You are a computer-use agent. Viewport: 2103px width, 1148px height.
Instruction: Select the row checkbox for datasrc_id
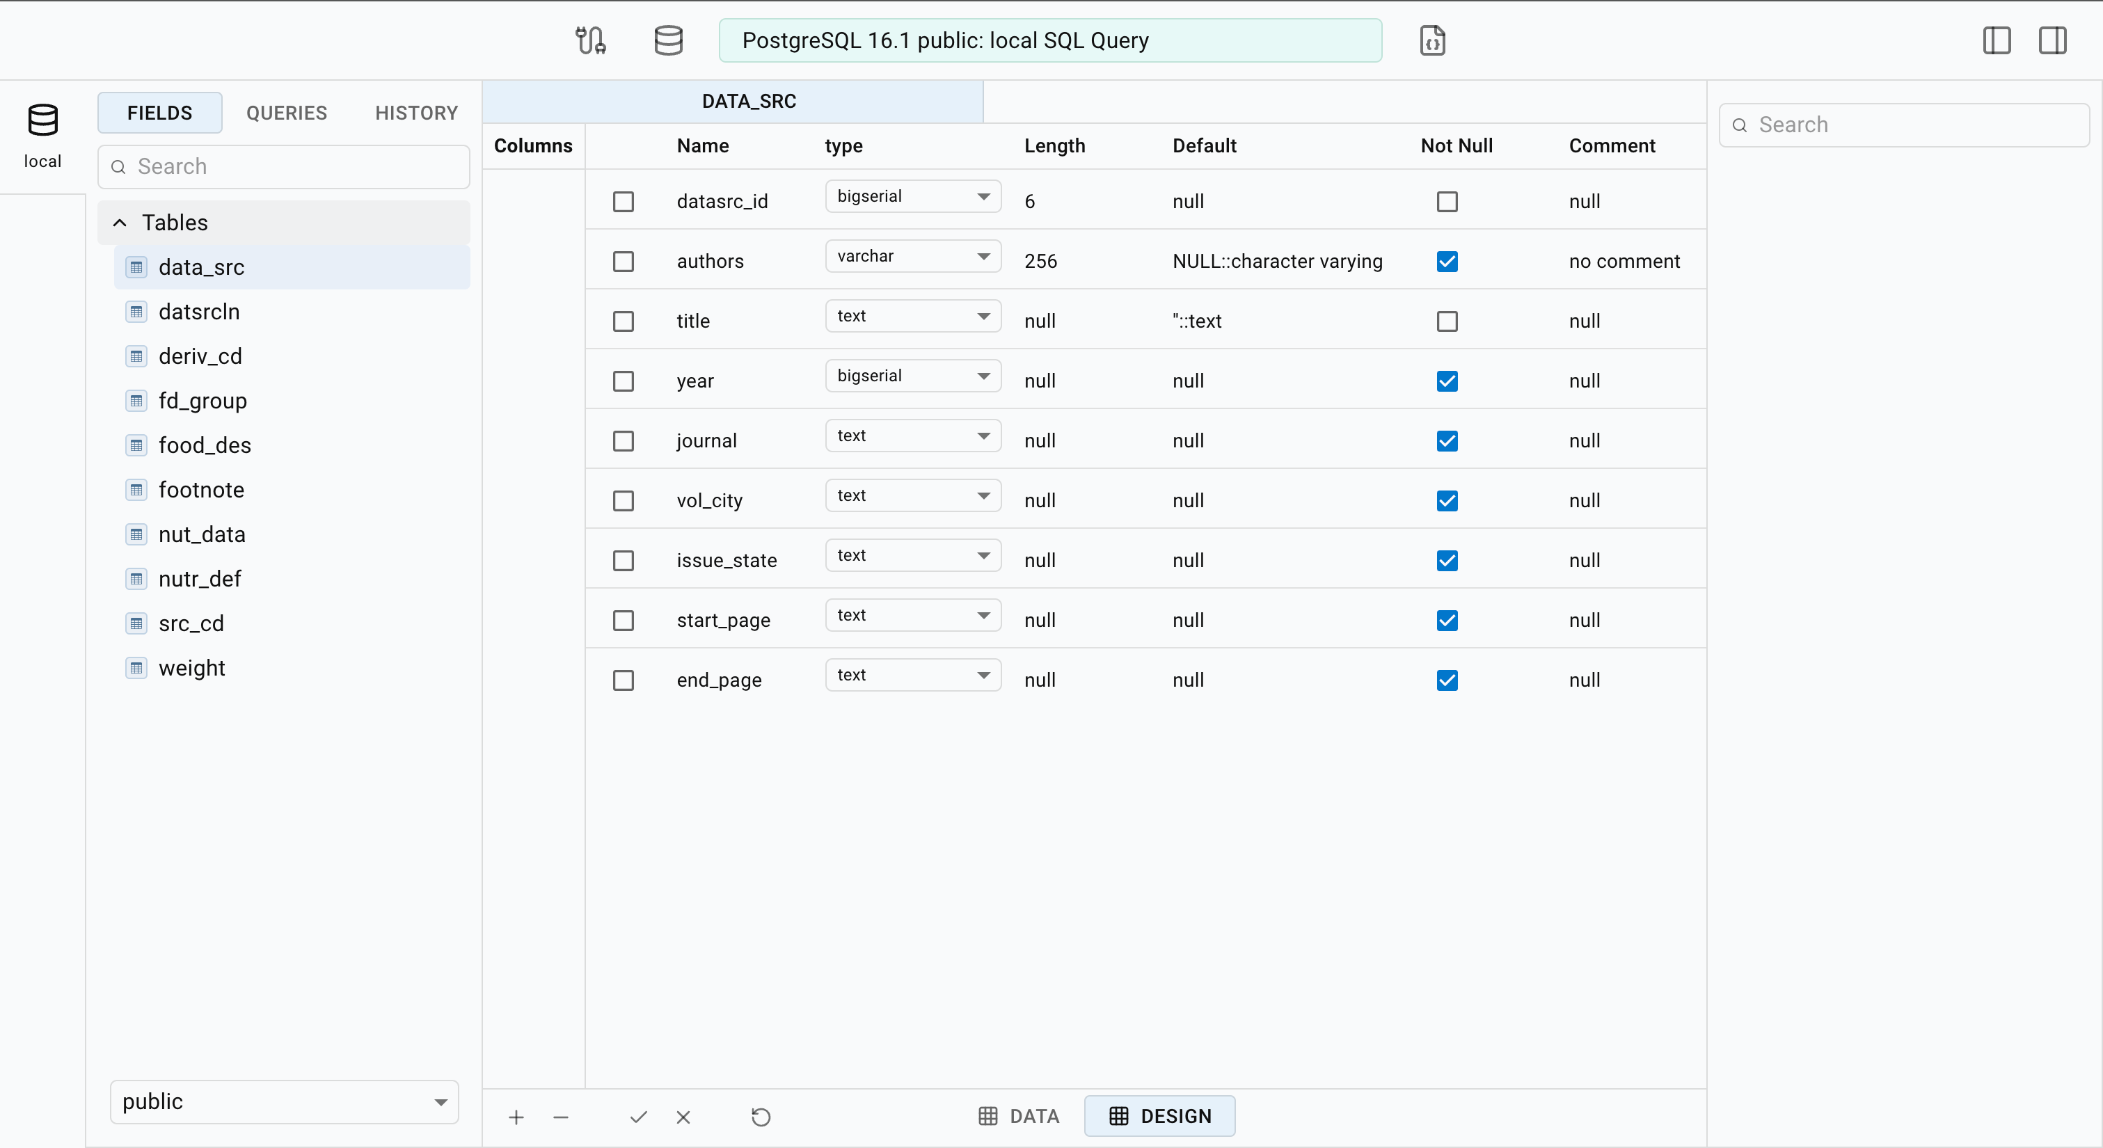coord(623,202)
